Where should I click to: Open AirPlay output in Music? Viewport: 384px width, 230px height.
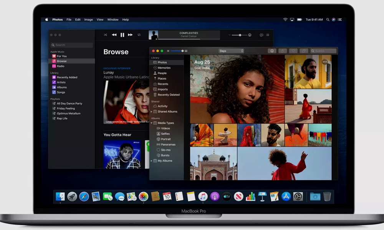(x=250, y=35)
